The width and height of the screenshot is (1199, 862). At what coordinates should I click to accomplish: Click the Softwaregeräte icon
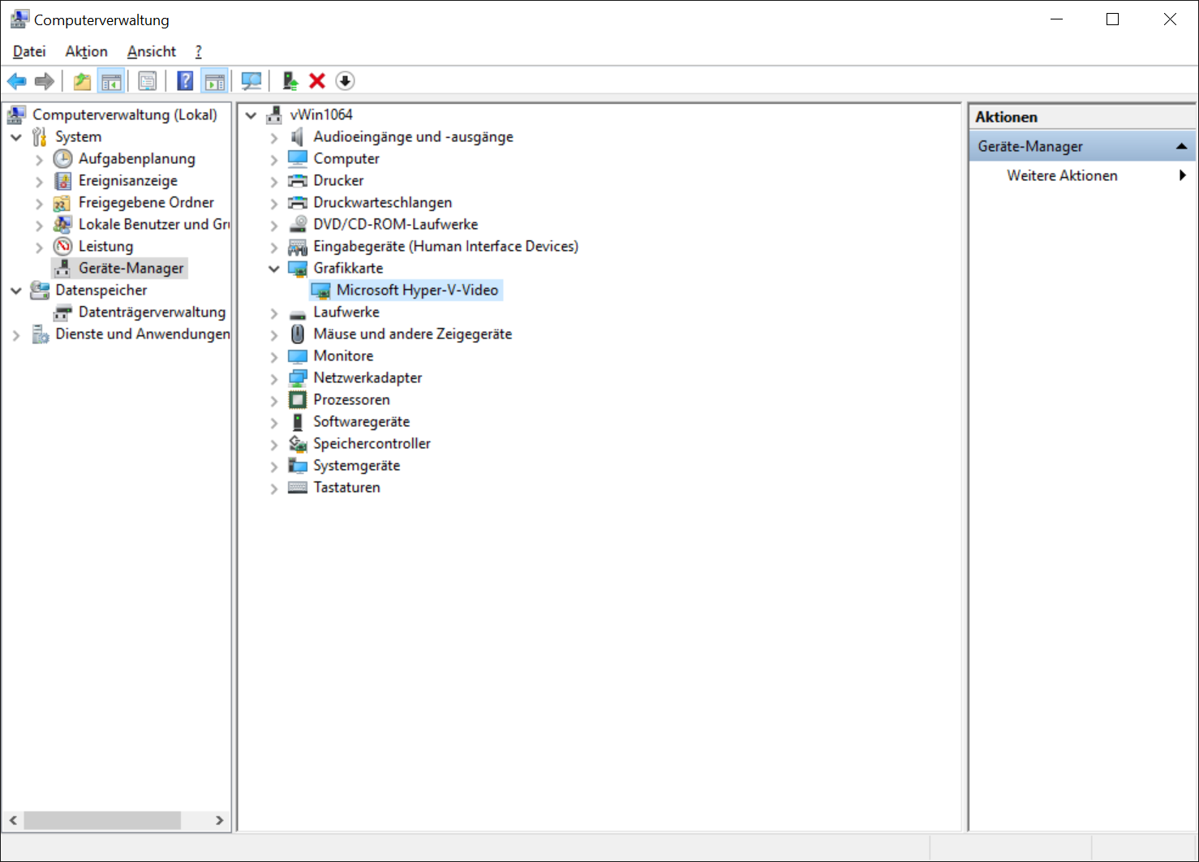click(298, 421)
